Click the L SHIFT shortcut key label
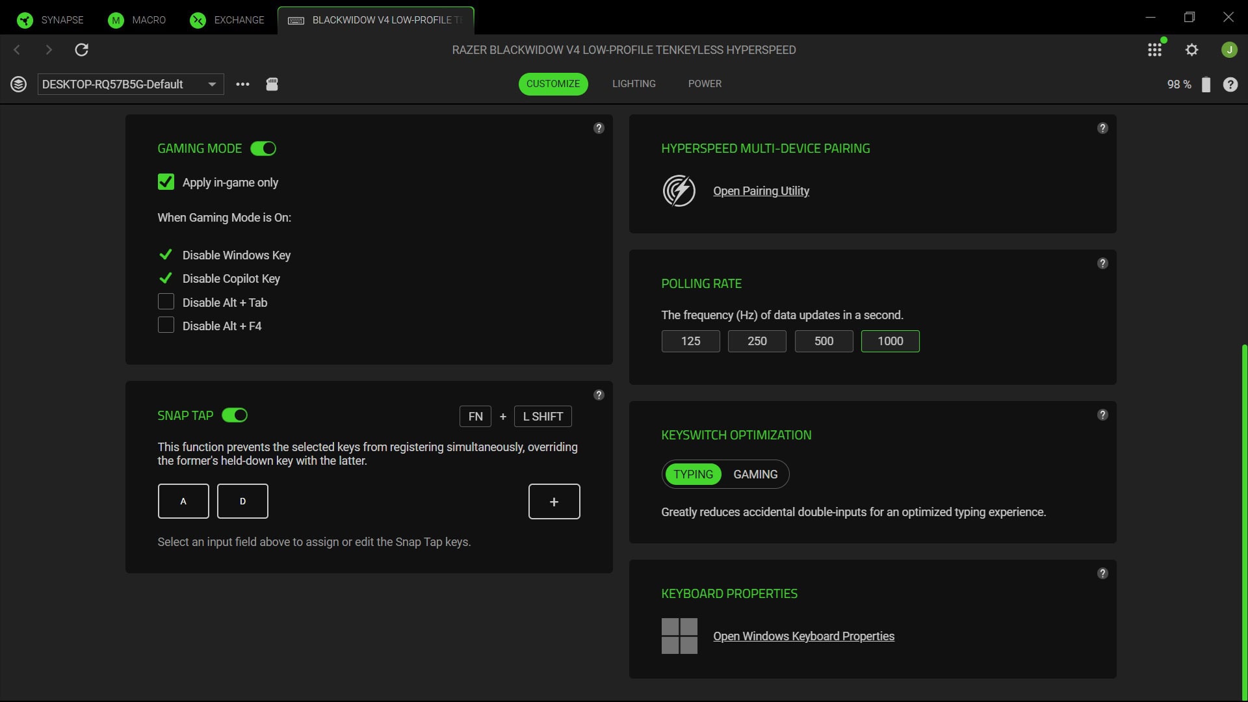 coord(543,417)
